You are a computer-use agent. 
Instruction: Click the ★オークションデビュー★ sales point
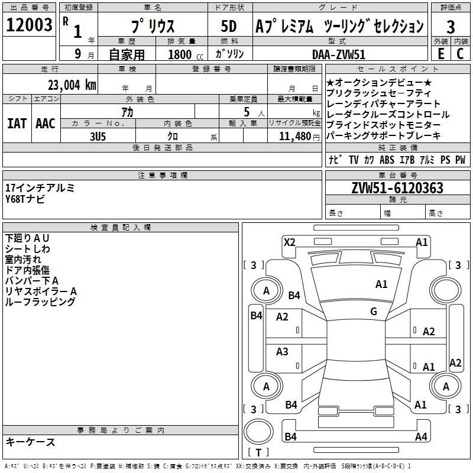[x=379, y=82]
